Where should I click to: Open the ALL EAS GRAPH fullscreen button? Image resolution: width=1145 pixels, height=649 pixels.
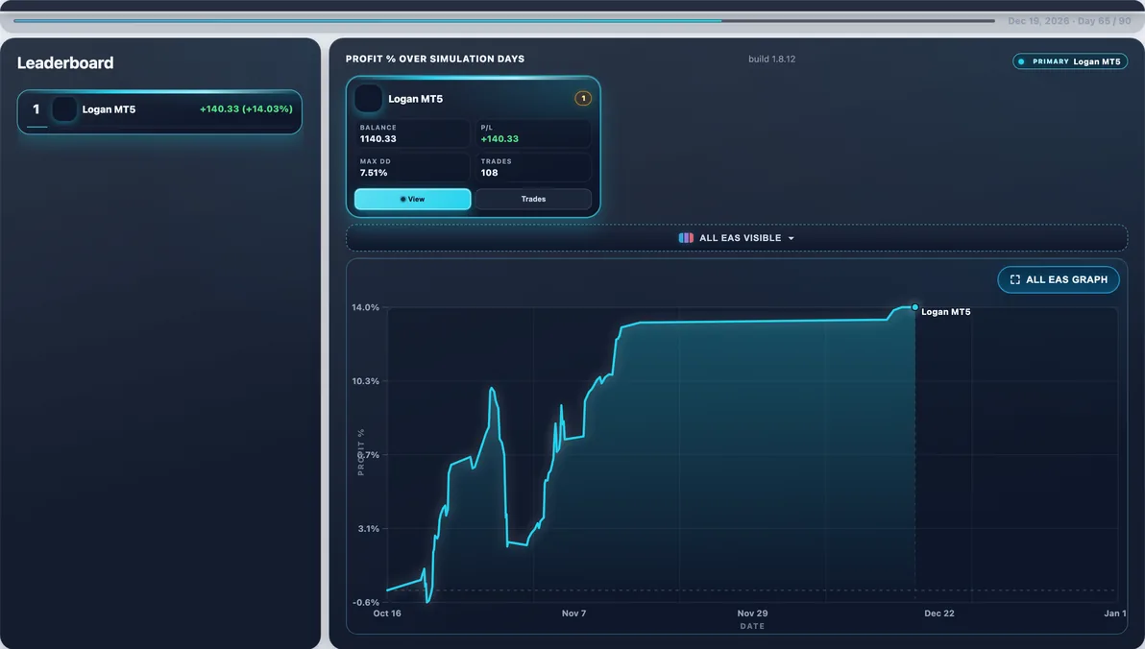pyautogui.click(x=1059, y=279)
